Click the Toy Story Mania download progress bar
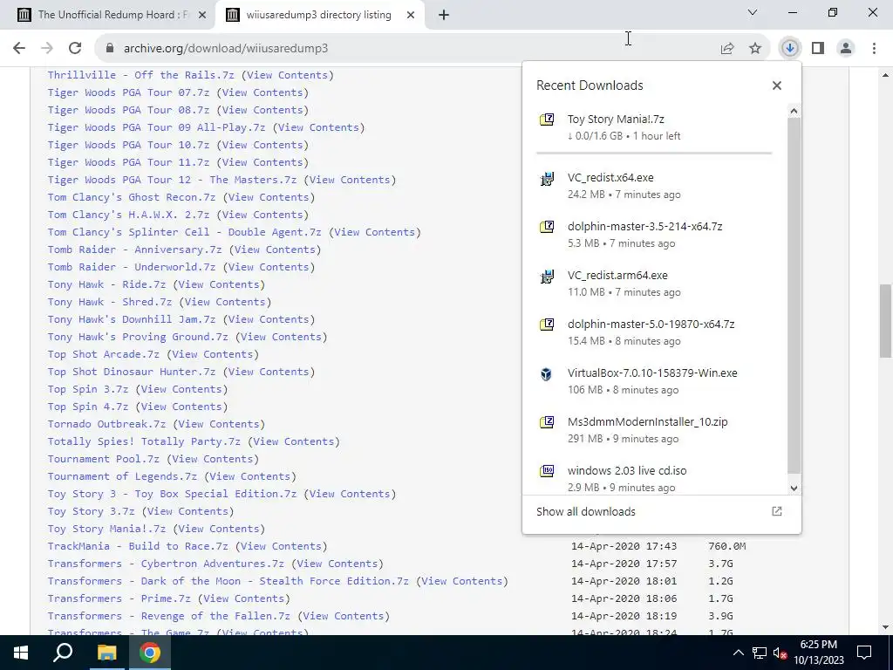The image size is (893, 670). coord(654,154)
